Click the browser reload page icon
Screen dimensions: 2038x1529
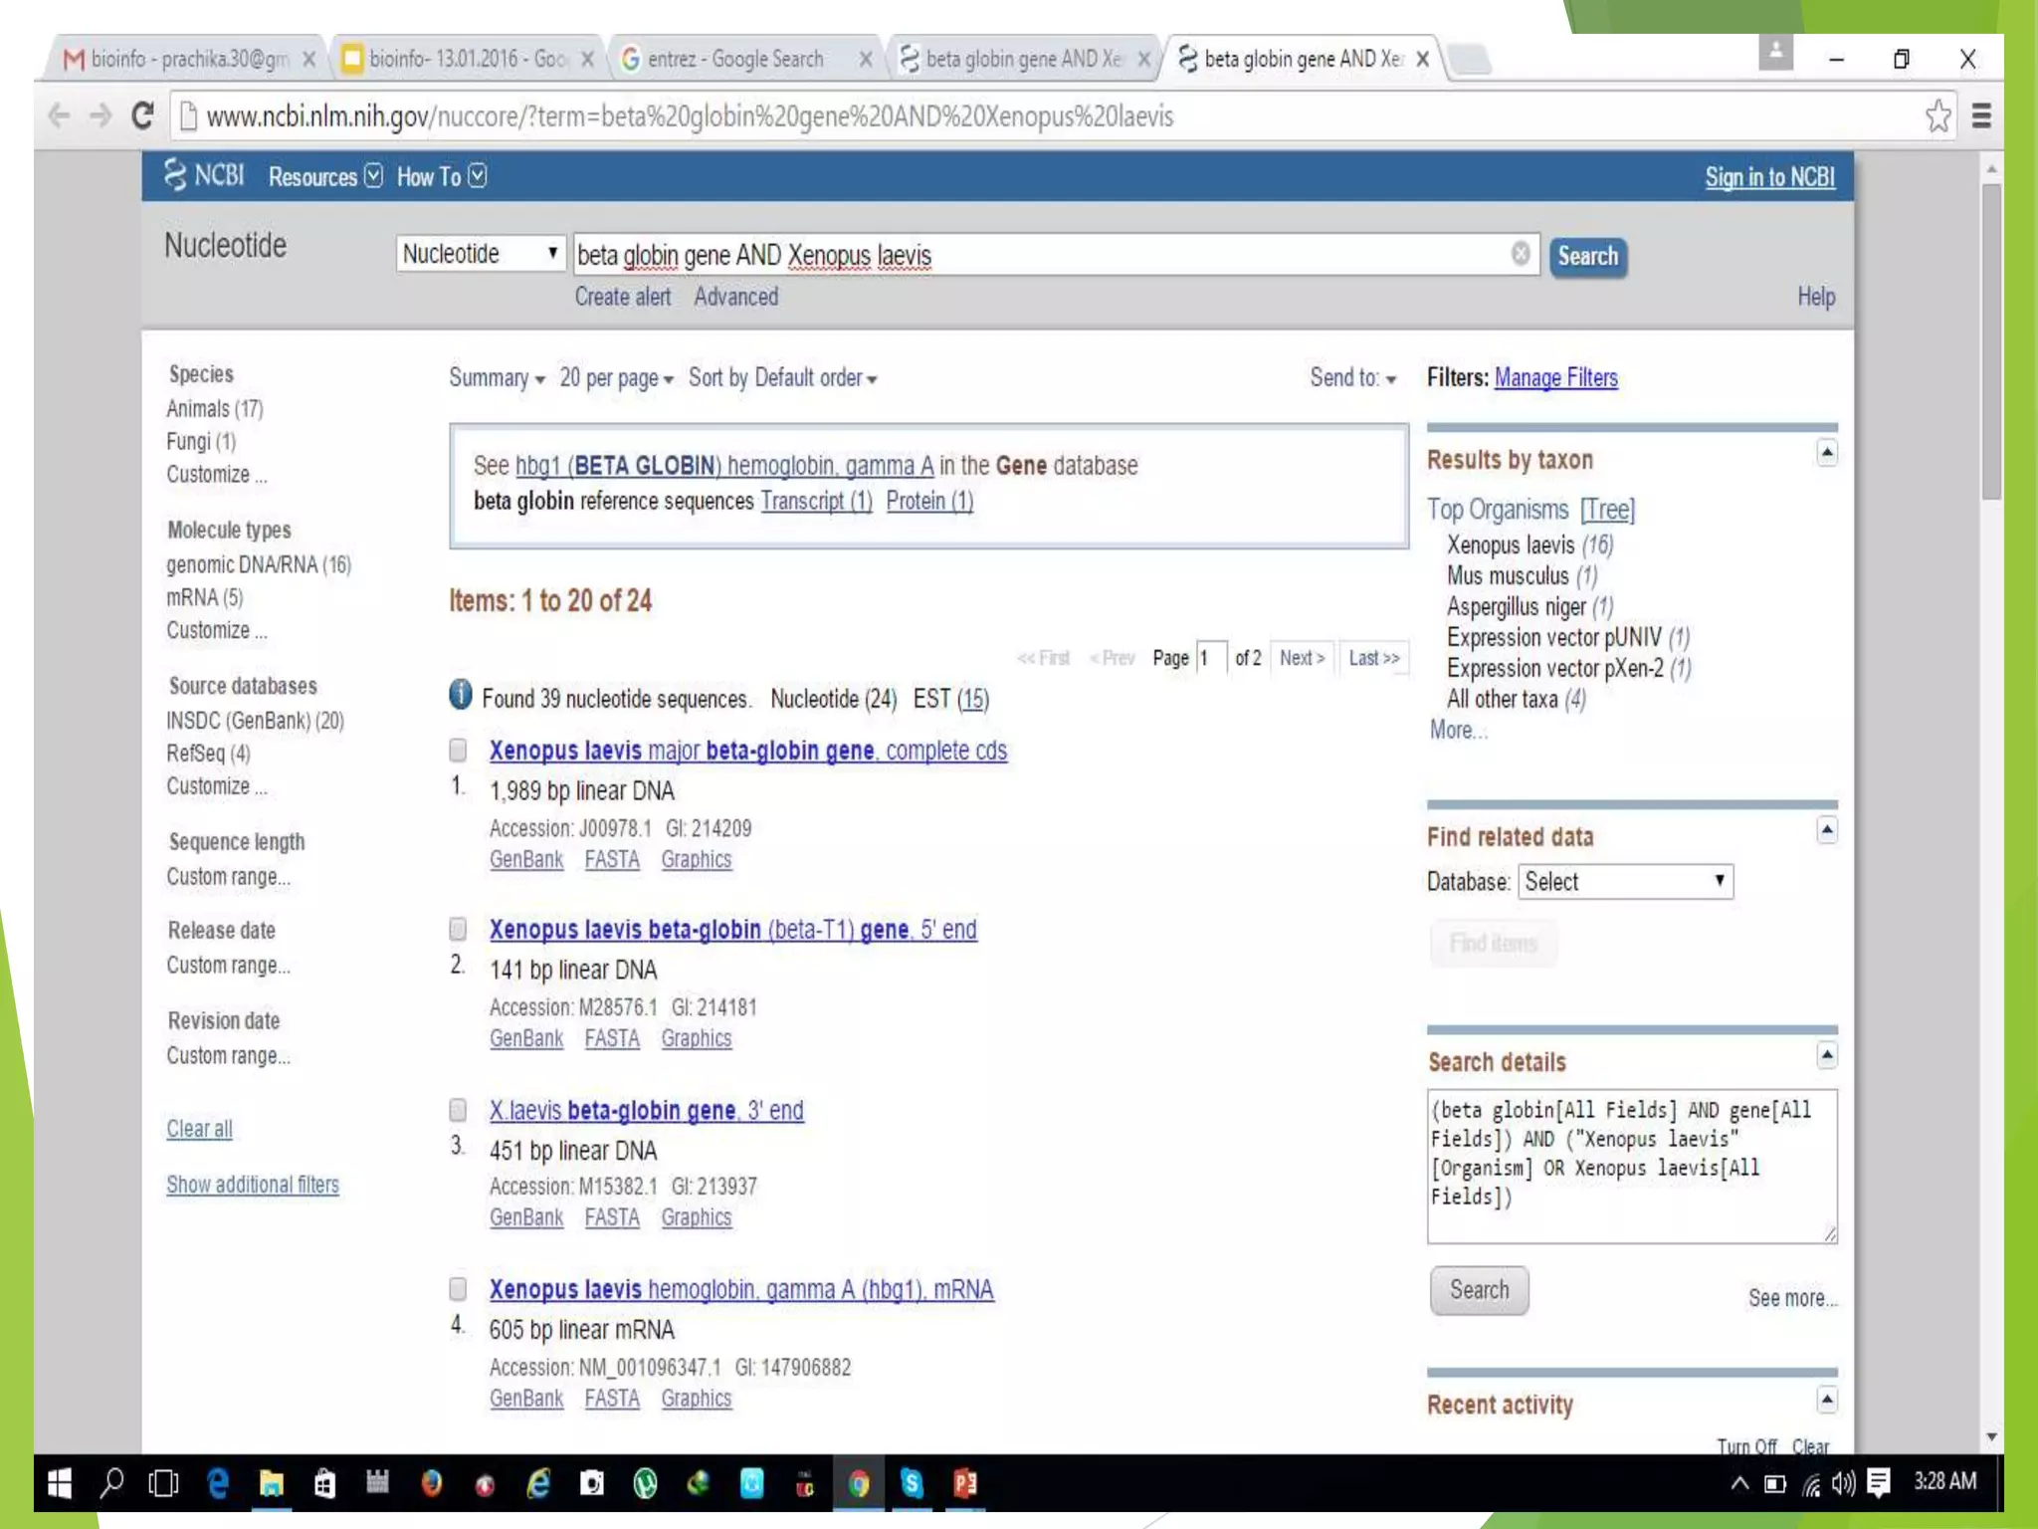click(142, 115)
